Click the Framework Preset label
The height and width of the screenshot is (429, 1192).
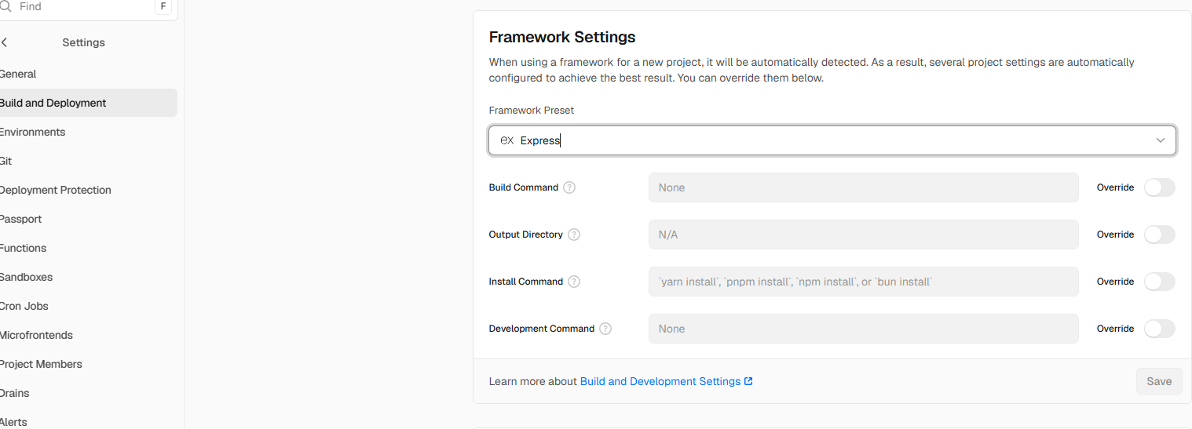tap(532, 111)
